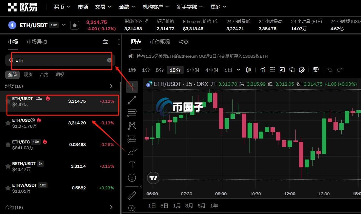Expand the 1日 timeframe dropdown
Screen dimensions: 361x214
point(239,70)
